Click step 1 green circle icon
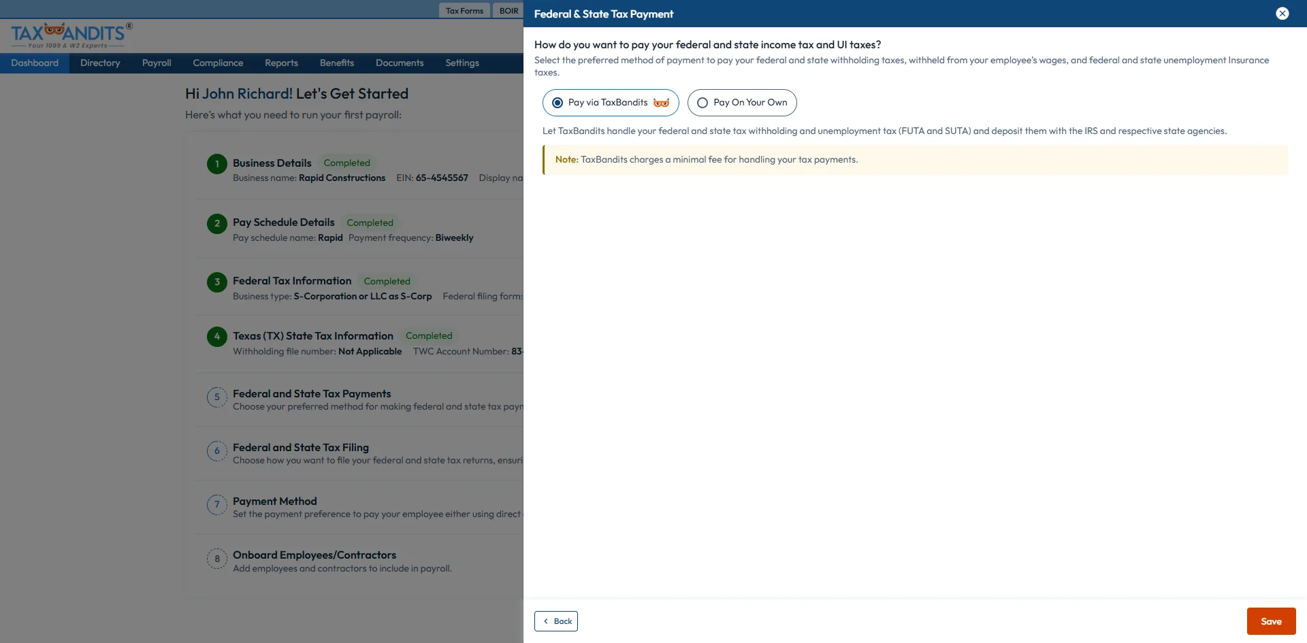This screenshot has height=643, width=1307. (217, 164)
